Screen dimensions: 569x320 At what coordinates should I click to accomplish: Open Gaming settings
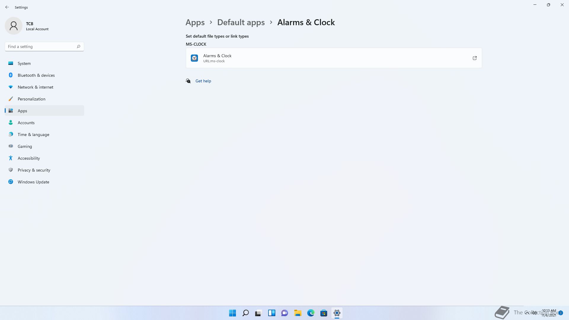(44, 146)
